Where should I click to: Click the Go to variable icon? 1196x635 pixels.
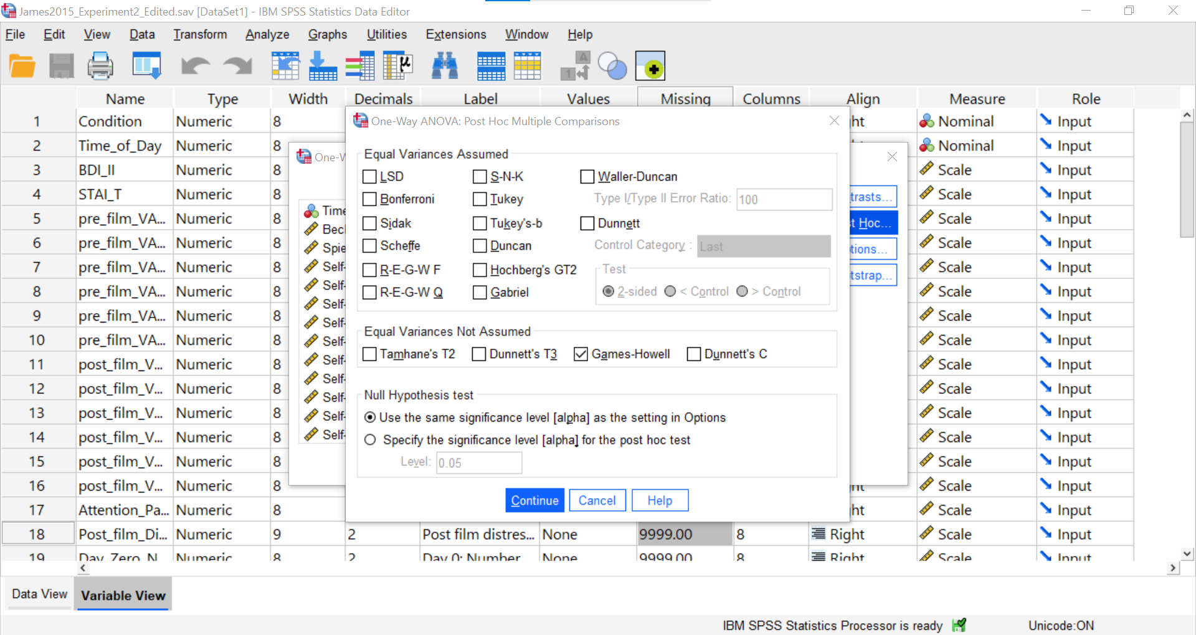(323, 66)
